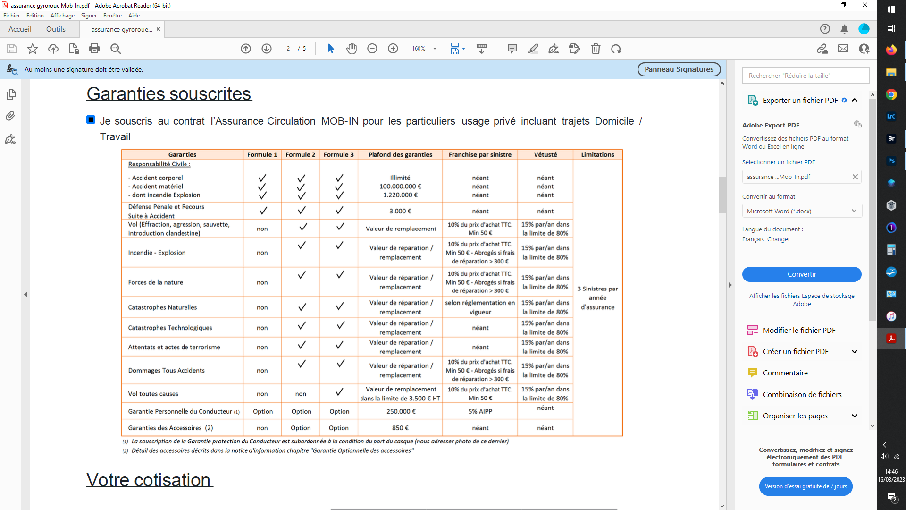Open the attachments panel paperclip icon
Screen dimensions: 906x510
(x=10, y=116)
